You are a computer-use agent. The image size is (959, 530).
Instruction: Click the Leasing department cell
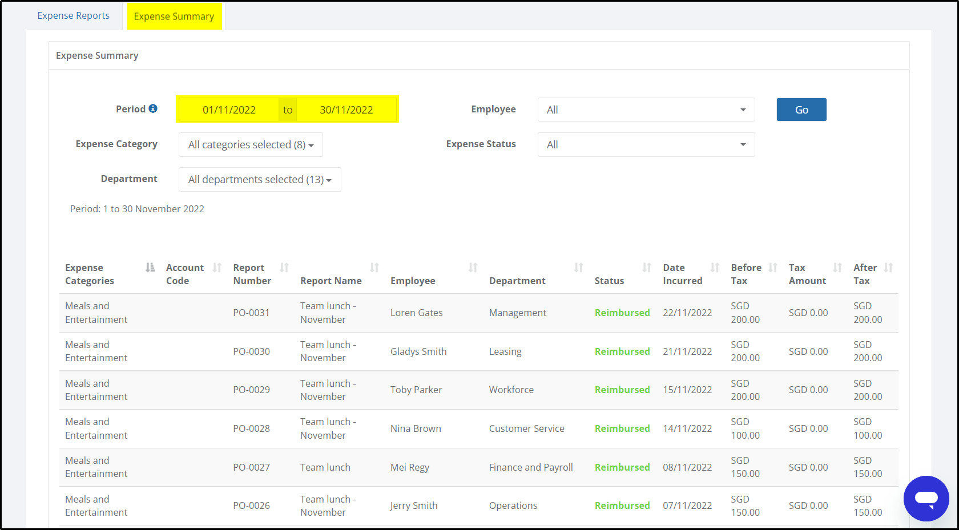coord(505,351)
